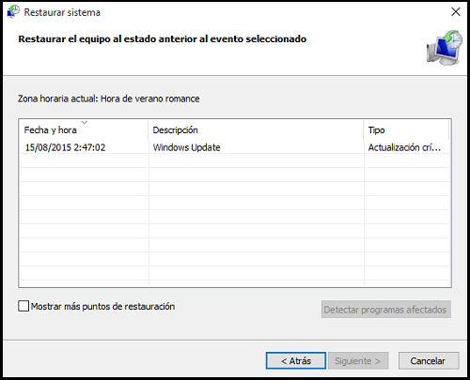
Task: Click the Actualización crí... type cell
Action: (x=404, y=147)
